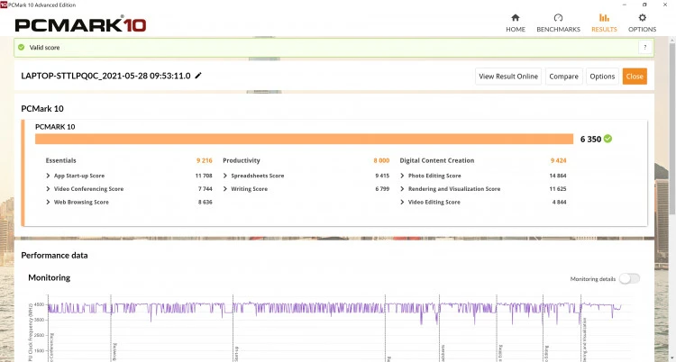Click the vertical scrollbar
Screen dimensions: 676x362
[x=672, y=130]
